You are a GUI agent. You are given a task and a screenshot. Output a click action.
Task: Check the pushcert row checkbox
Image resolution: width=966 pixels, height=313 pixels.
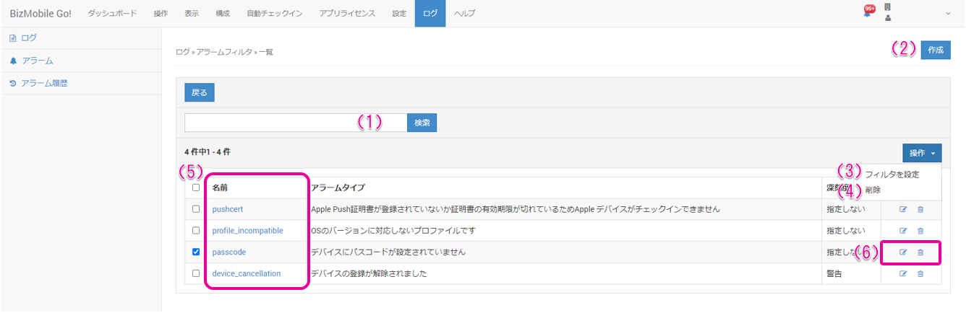[x=196, y=209]
